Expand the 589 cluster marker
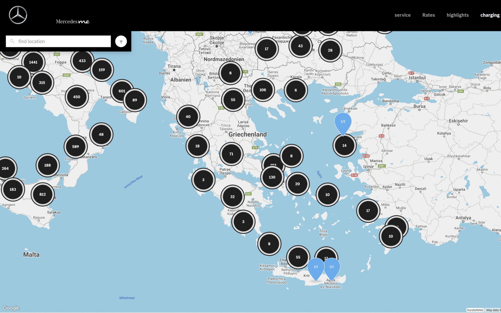This screenshot has height=313, width=501. tap(76, 146)
